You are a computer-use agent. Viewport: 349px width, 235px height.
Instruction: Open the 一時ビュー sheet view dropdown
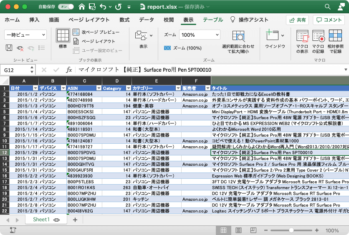coord(25,35)
